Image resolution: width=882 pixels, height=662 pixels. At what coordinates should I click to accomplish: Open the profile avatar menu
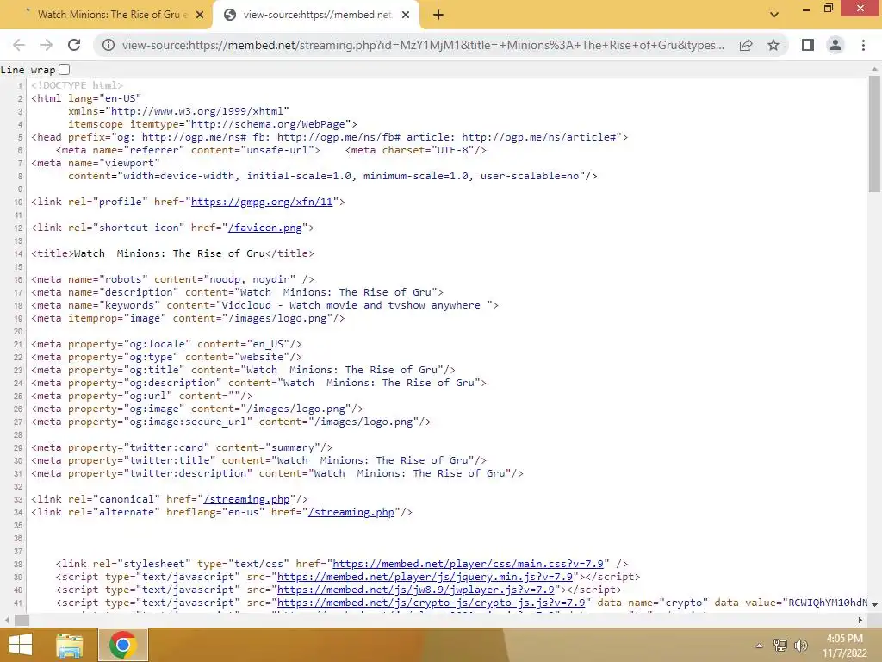[x=835, y=45]
